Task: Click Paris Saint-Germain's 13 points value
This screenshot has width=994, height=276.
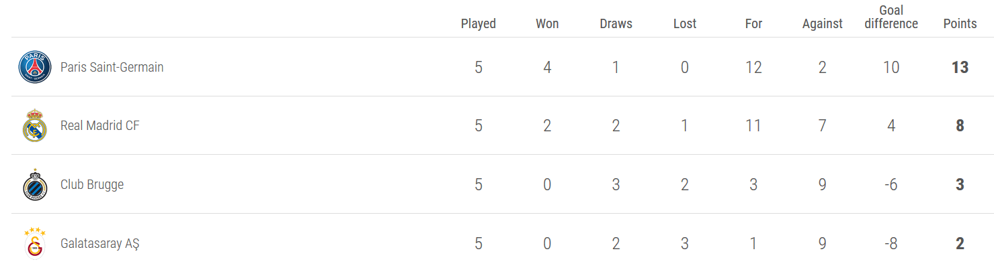Action: (x=960, y=67)
